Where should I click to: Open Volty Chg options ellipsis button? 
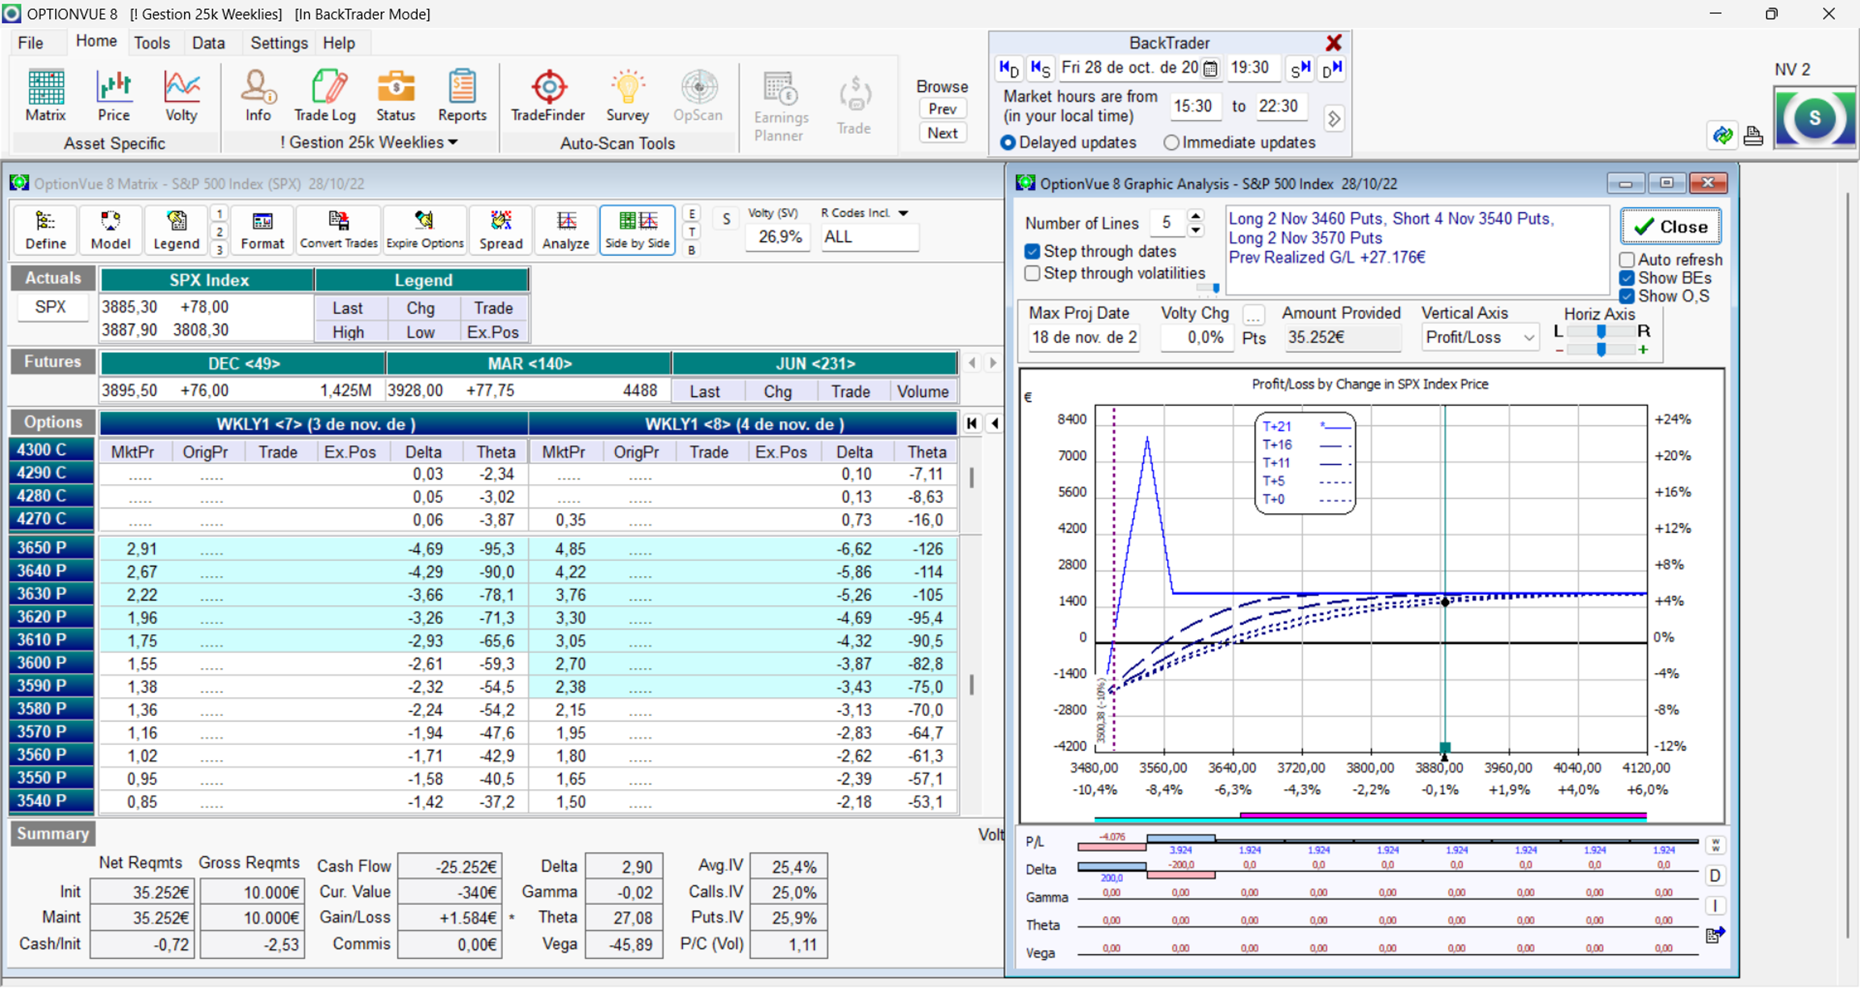tap(1253, 316)
